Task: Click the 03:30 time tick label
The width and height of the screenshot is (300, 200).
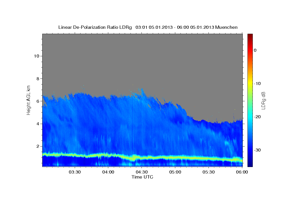Action: [x=74, y=172]
